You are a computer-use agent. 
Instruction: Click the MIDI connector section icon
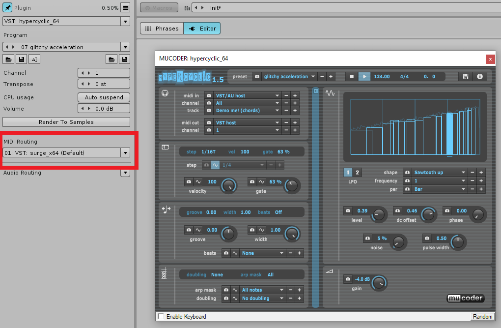click(x=165, y=93)
